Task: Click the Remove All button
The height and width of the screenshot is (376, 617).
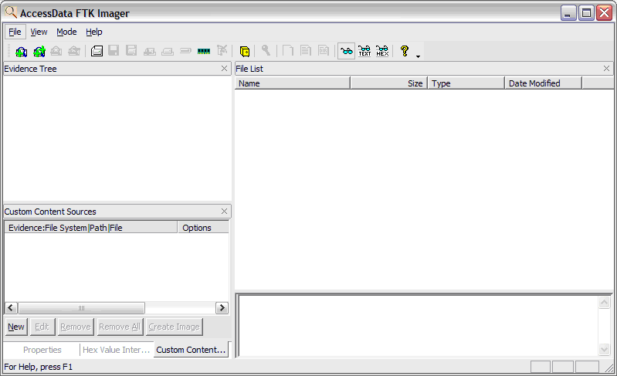Action: coord(120,327)
